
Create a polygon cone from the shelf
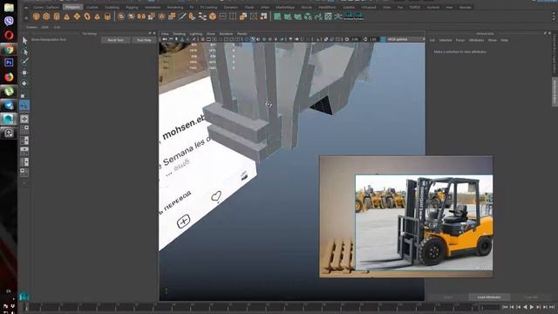(66, 17)
